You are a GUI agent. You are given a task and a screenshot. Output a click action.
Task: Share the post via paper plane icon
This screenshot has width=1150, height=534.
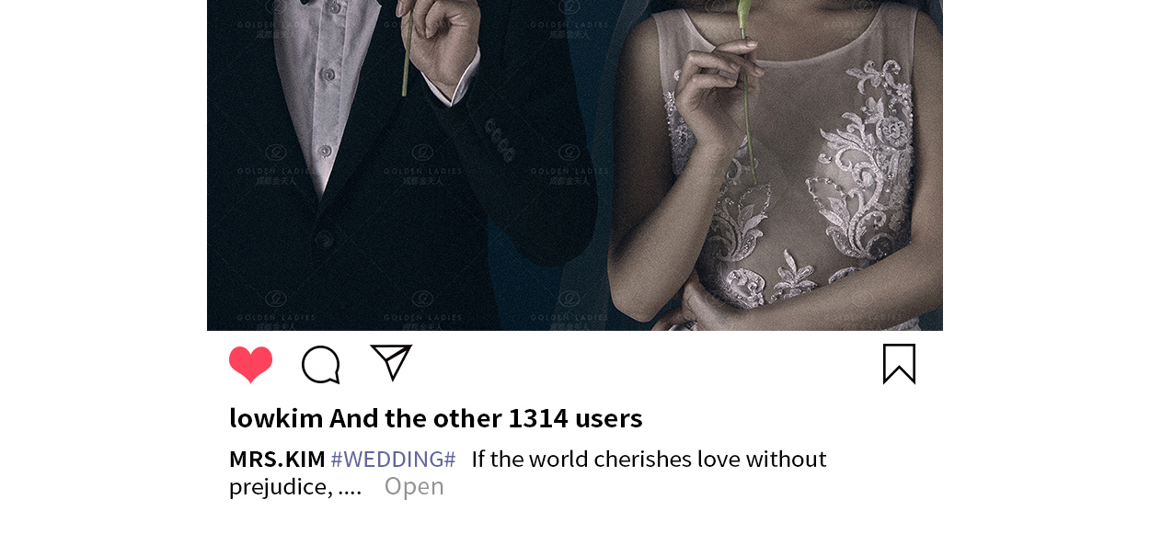click(x=391, y=362)
